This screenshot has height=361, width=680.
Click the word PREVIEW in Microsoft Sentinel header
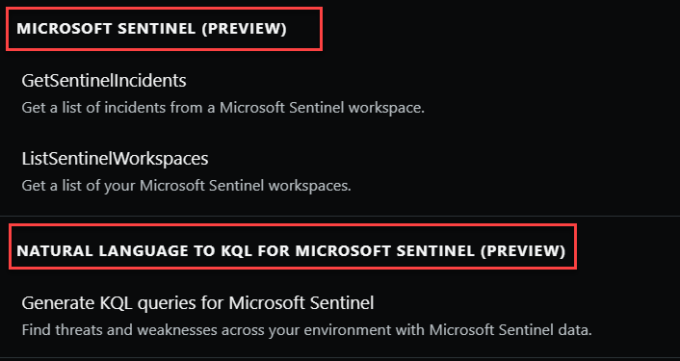(244, 29)
